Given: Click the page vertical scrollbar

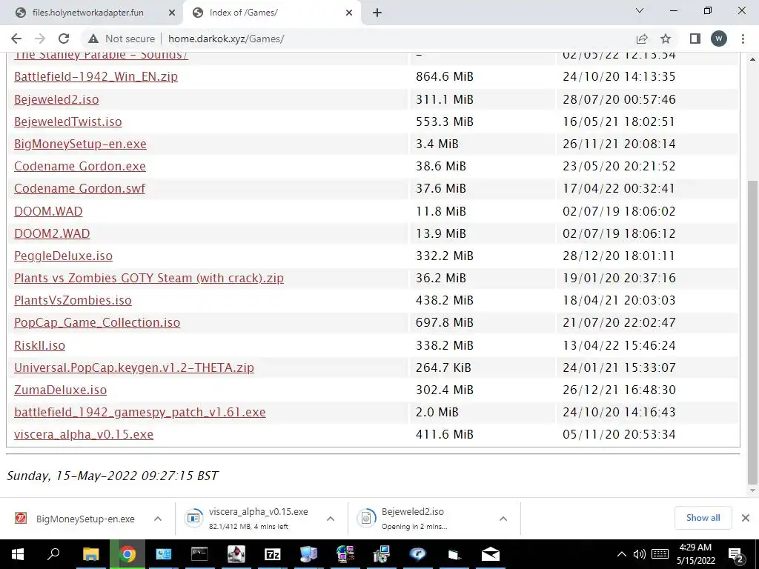Looking at the screenshot, I should click(x=752, y=331).
